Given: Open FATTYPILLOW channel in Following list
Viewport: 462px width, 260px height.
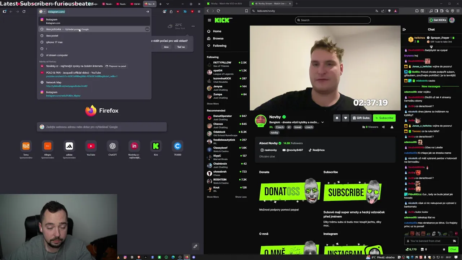Looking at the screenshot, I should click(x=227, y=64).
